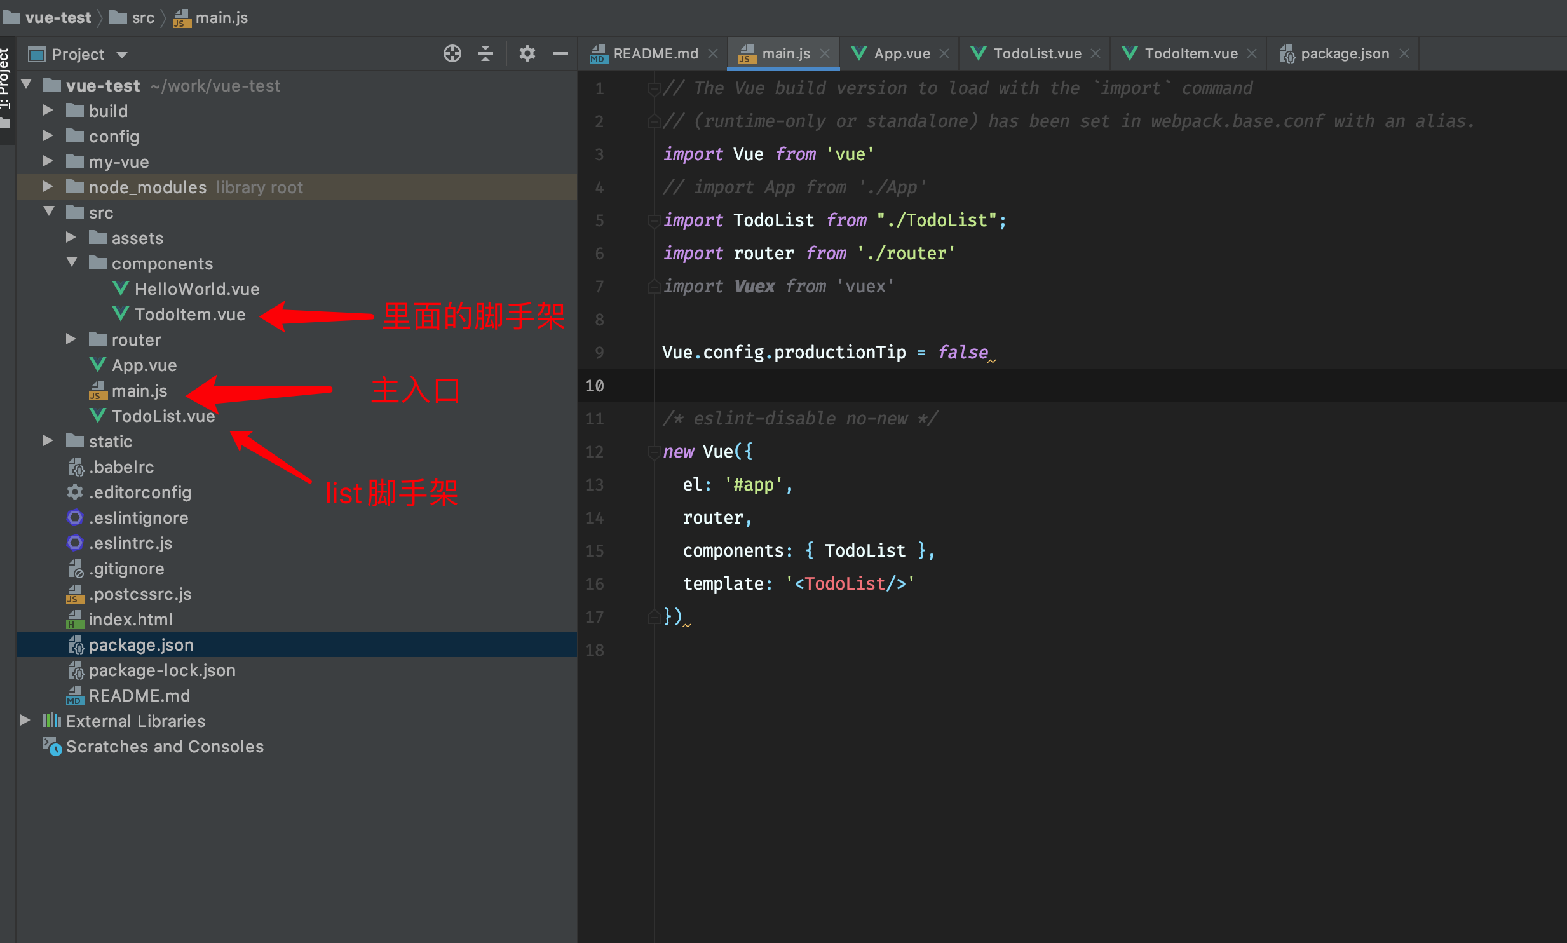Screen dimensions: 1567x943
Task: Click the .eslintrc.js ESLint file icon
Action: [75, 543]
